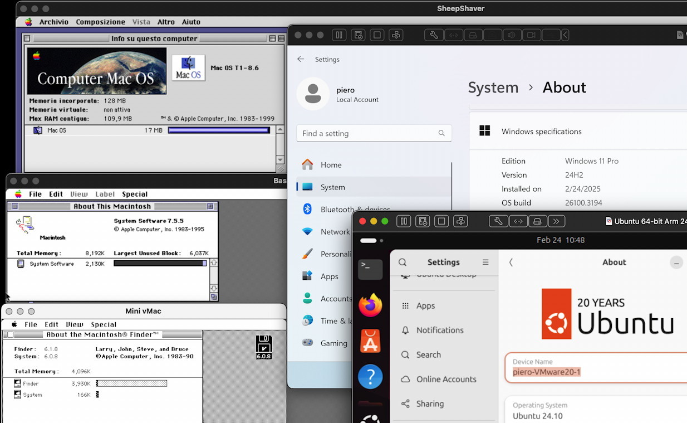Open the Edit menu in the System 7.5.5 window
Screen dimensions: 687x423
tap(56, 194)
